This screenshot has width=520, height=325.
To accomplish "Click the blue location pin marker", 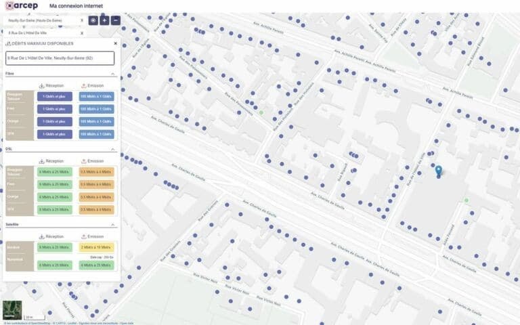I will pyautogui.click(x=439, y=170).
